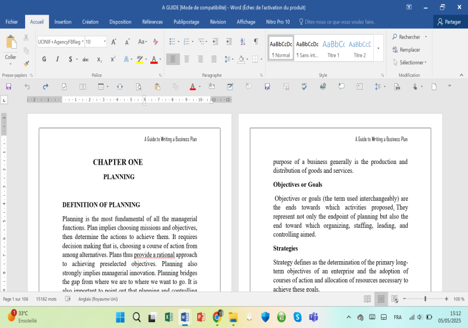Decrease font size with the small A

tap(127, 42)
